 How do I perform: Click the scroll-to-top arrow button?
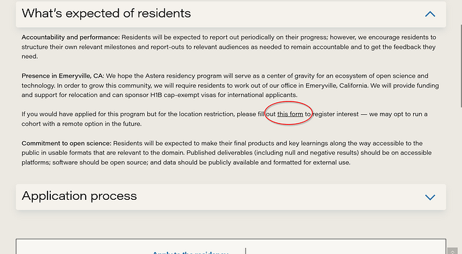click(x=452, y=251)
